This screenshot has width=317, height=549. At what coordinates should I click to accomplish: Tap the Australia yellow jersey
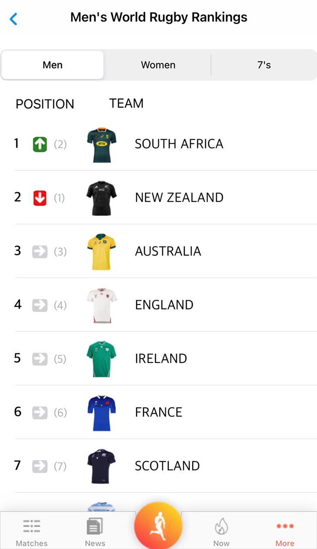tap(102, 252)
